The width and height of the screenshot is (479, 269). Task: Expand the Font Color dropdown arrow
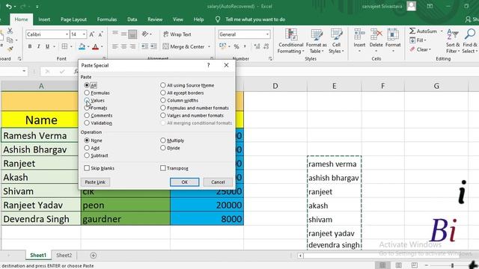click(x=102, y=46)
